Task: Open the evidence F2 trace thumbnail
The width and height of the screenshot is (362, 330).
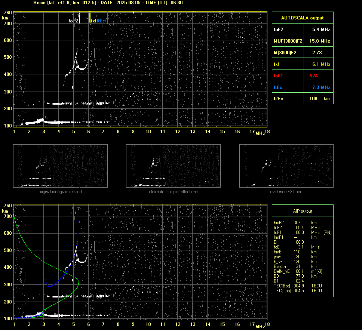Action: coord(286,166)
